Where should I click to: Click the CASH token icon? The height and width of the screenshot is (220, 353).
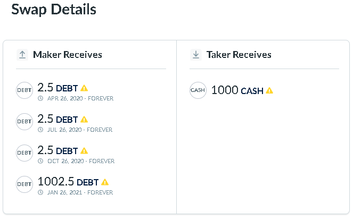[198, 90]
